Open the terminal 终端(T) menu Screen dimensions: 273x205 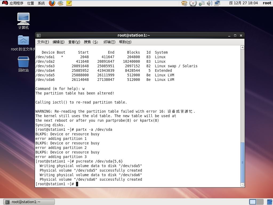pyautogui.click(x=109, y=42)
